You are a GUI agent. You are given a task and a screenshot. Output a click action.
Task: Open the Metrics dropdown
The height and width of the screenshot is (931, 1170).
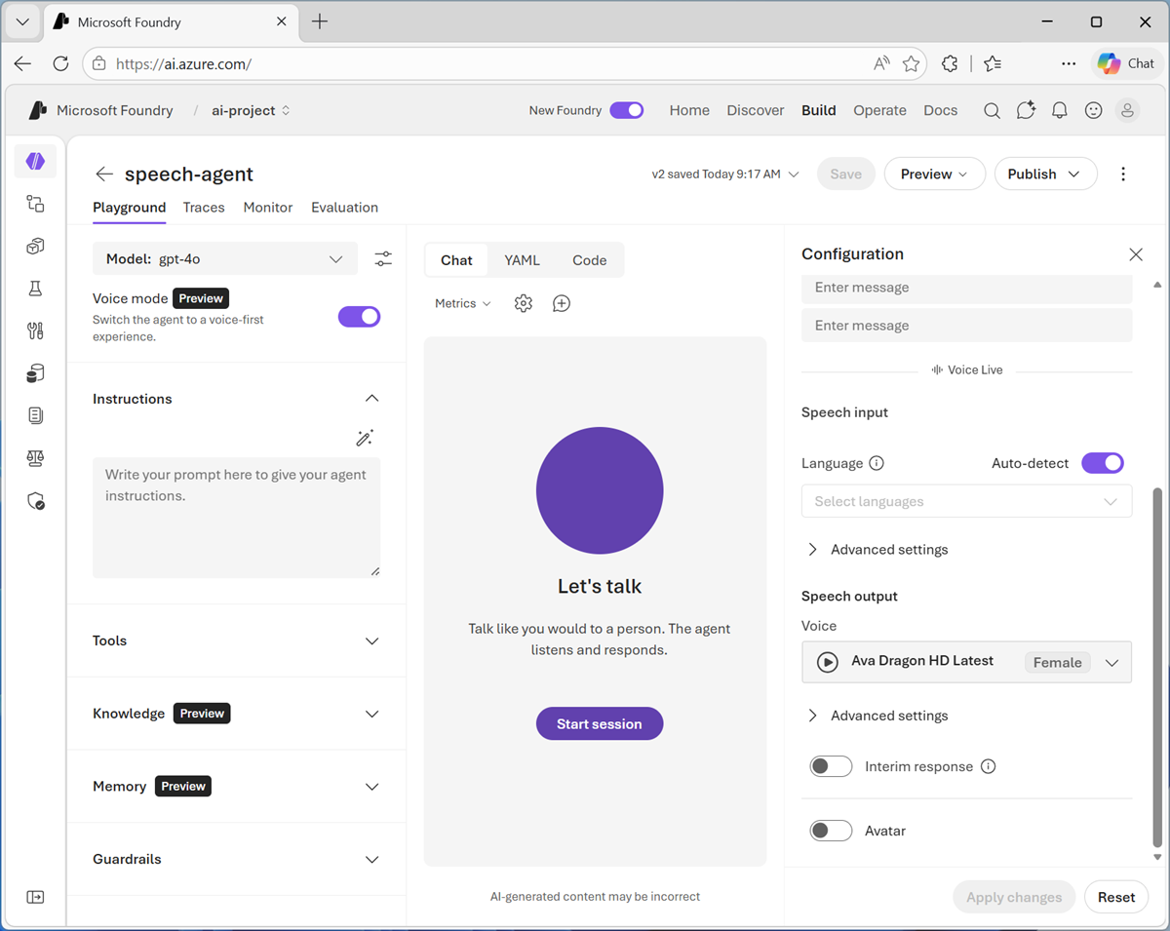pyautogui.click(x=463, y=303)
